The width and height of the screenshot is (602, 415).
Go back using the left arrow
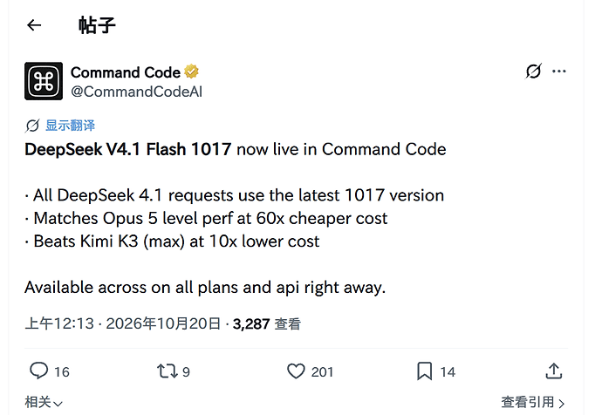coord(34,25)
